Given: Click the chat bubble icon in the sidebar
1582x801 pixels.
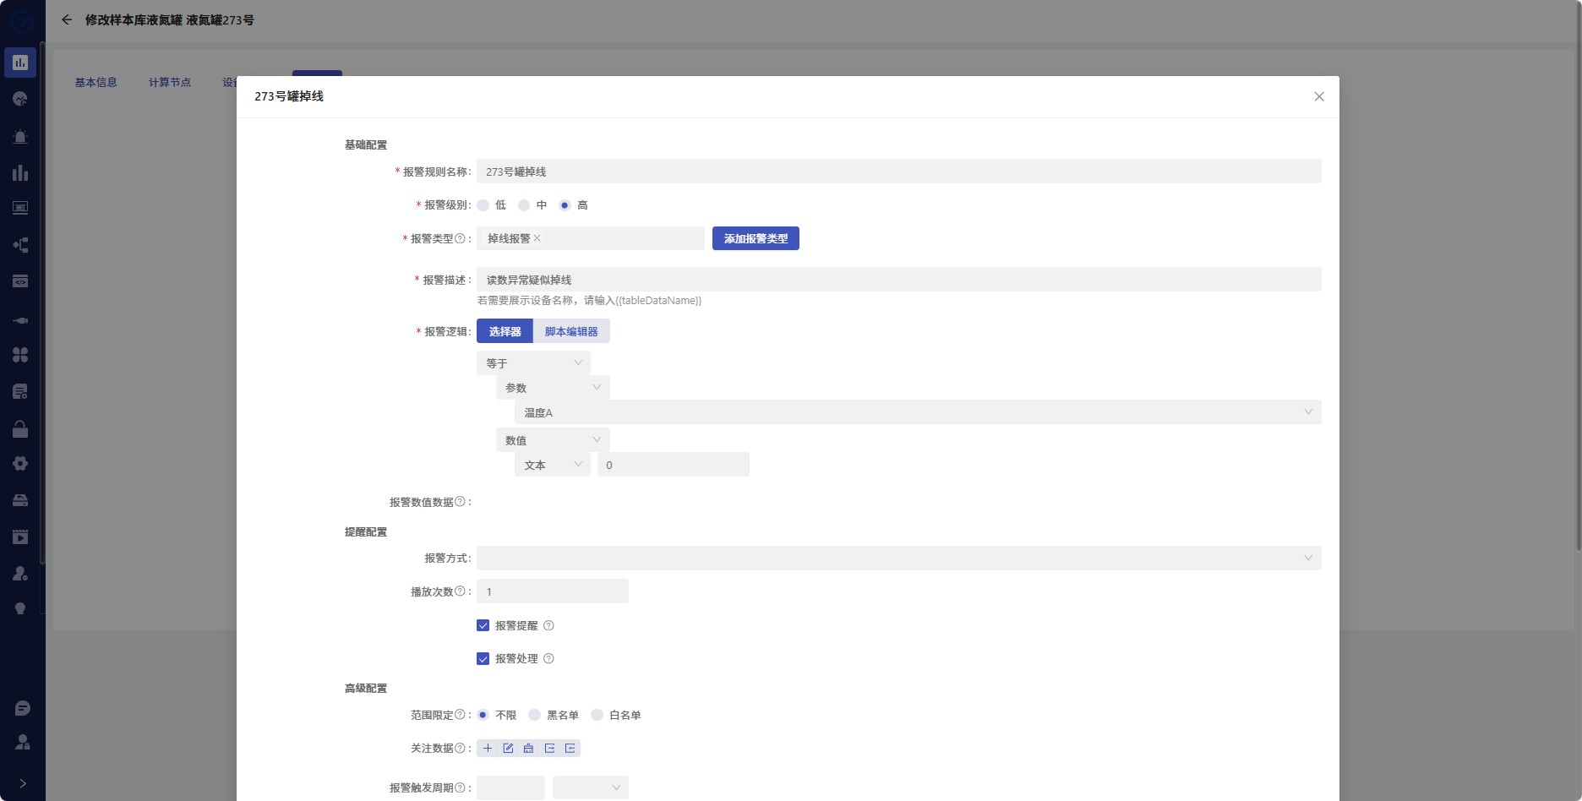Looking at the screenshot, I should click(x=22, y=708).
